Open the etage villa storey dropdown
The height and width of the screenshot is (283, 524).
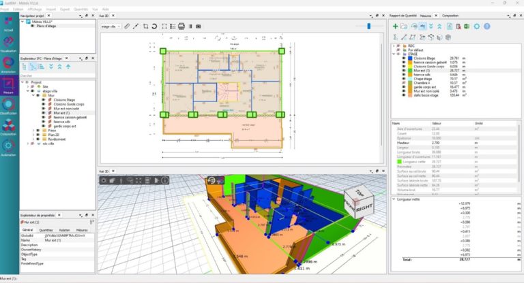[111, 27]
